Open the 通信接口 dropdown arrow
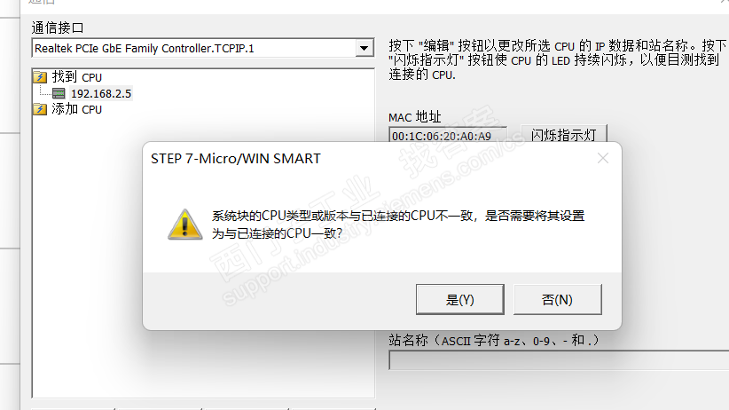729x410 pixels. coord(364,48)
